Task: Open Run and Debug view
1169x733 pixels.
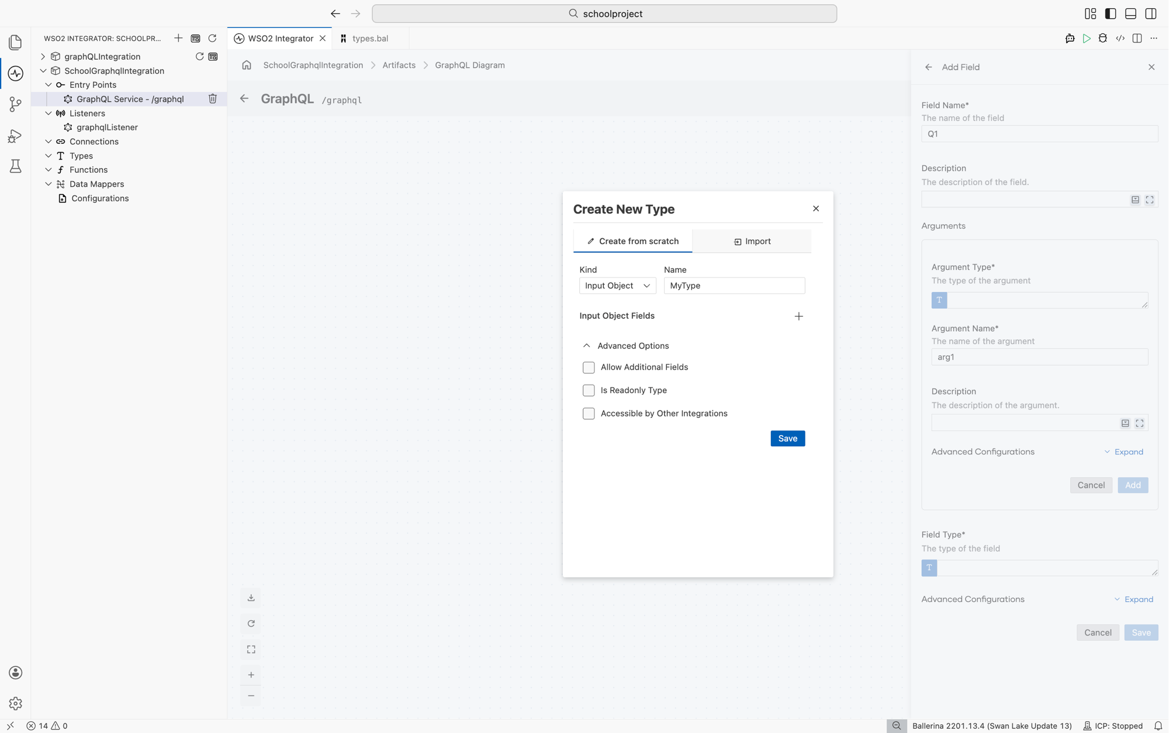Action: (16, 136)
